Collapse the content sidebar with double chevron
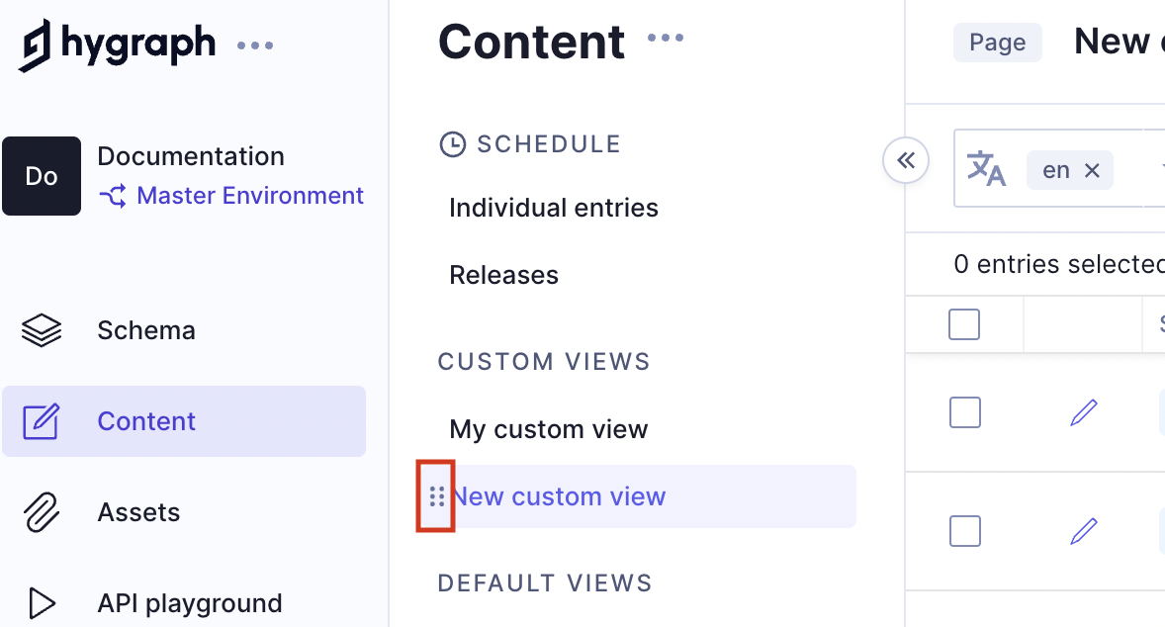Image resolution: width=1165 pixels, height=627 pixels. tap(906, 160)
